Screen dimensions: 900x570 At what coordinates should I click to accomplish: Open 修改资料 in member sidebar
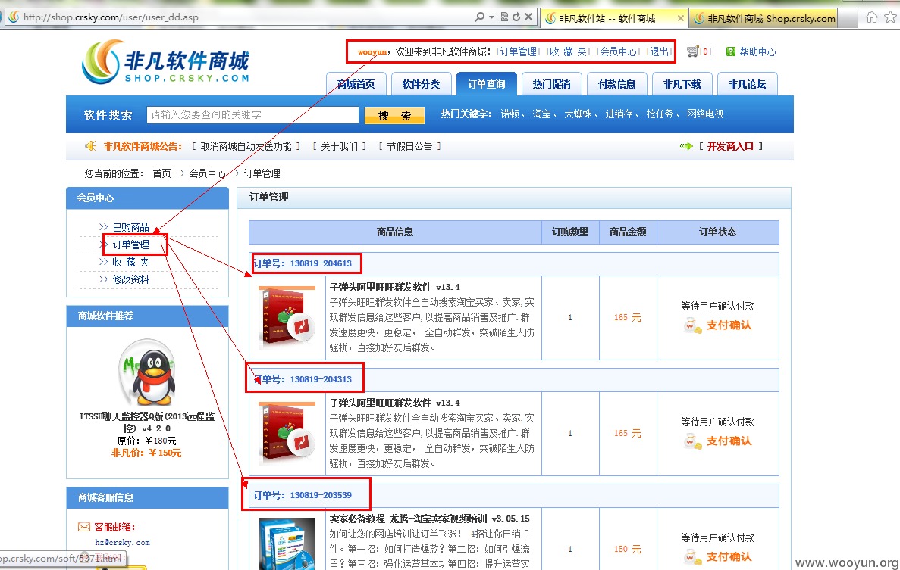pyautogui.click(x=131, y=279)
